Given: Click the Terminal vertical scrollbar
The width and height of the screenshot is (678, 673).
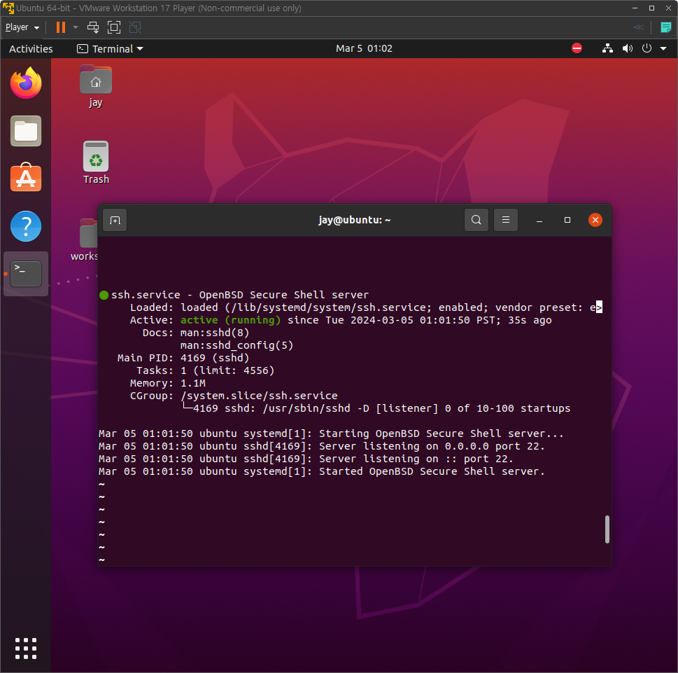Looking at the screenshot, I should pos(607,529).
